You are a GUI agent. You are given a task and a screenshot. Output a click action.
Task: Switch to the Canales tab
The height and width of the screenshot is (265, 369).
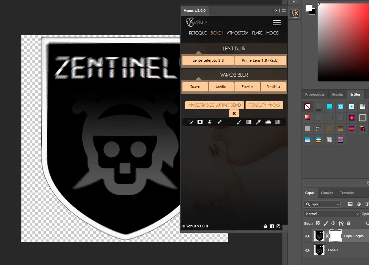pos(327,193)
